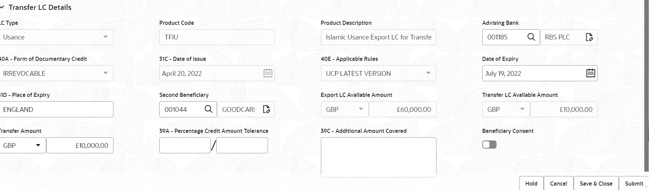
Task: Click the Save & Close button
Action: point(596,184)
